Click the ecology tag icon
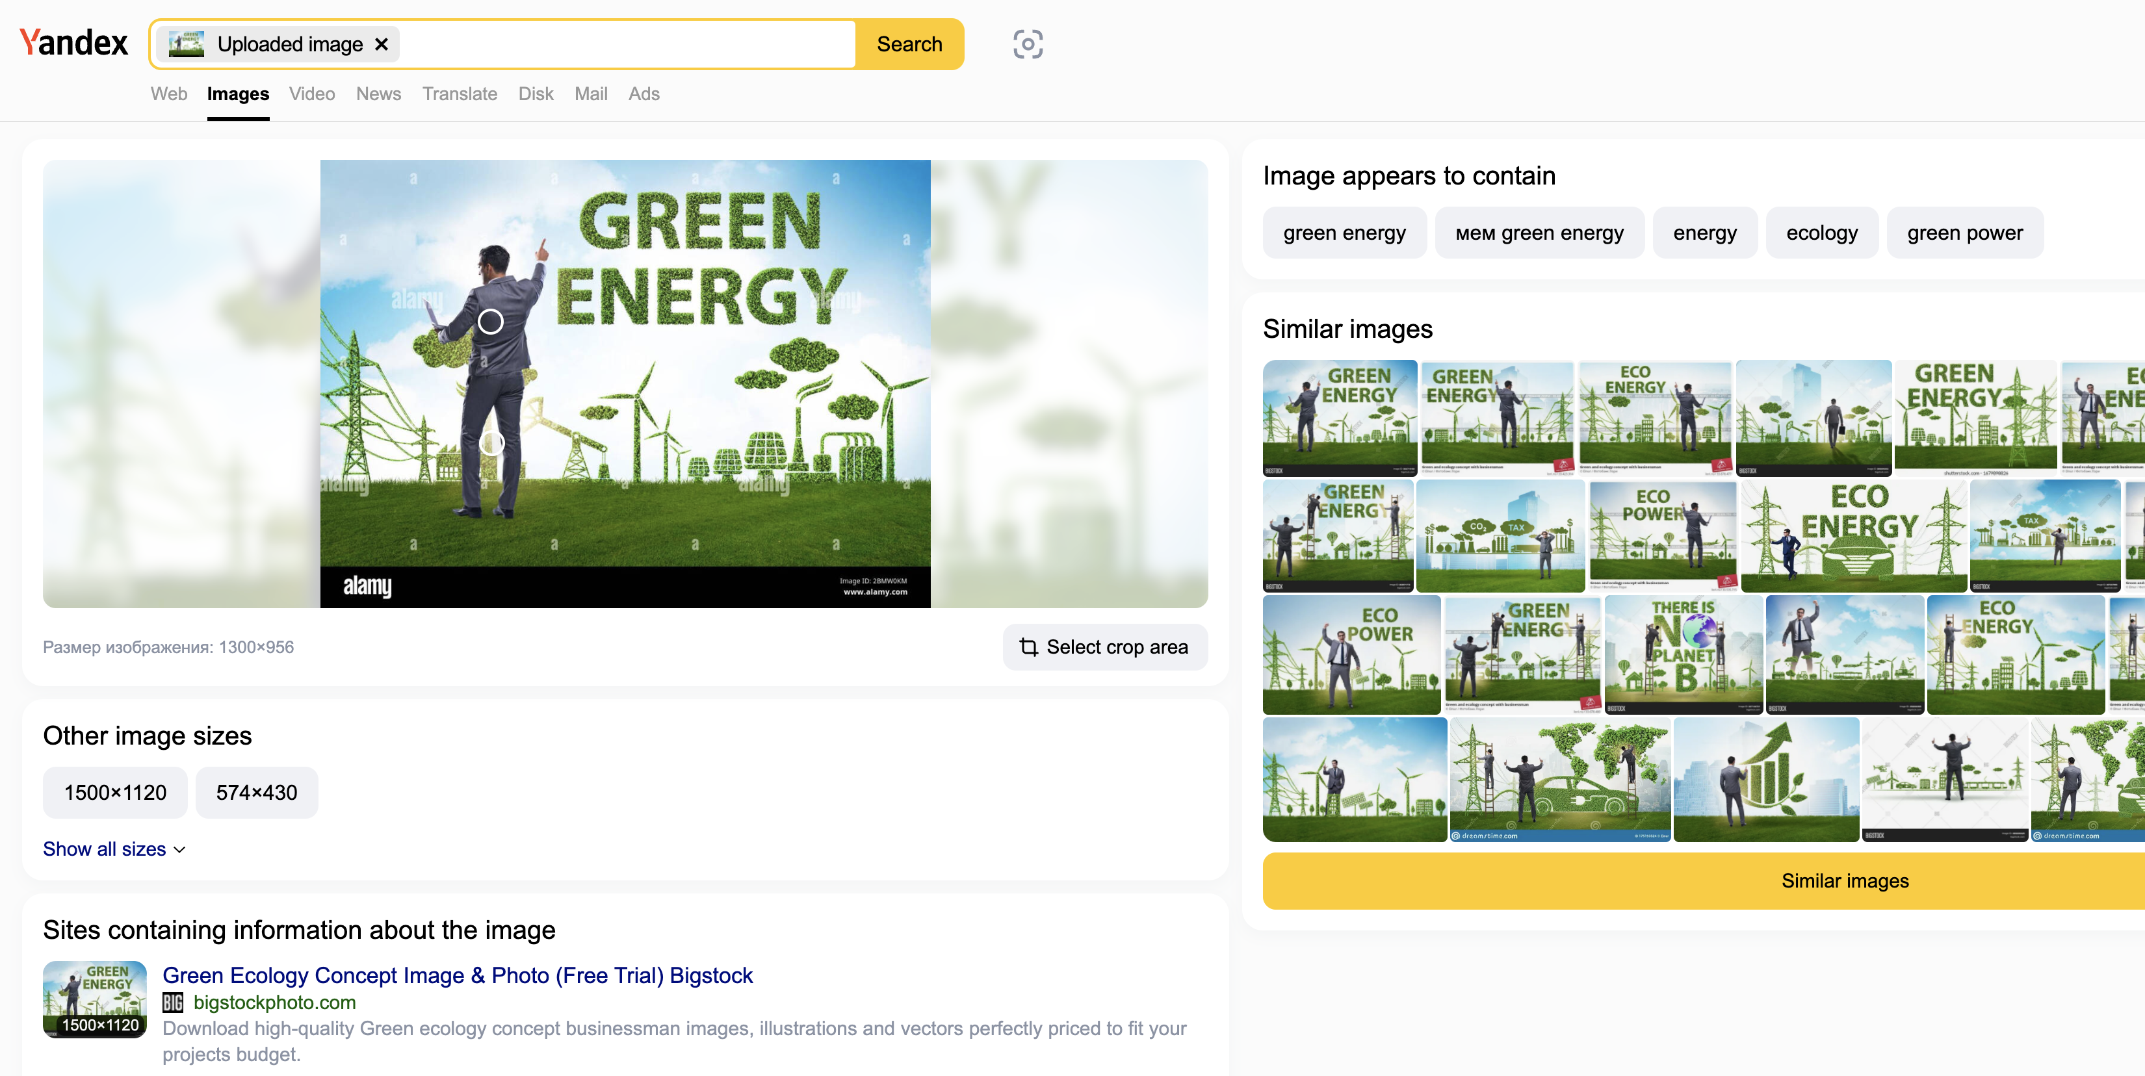 coord(1821,232)
